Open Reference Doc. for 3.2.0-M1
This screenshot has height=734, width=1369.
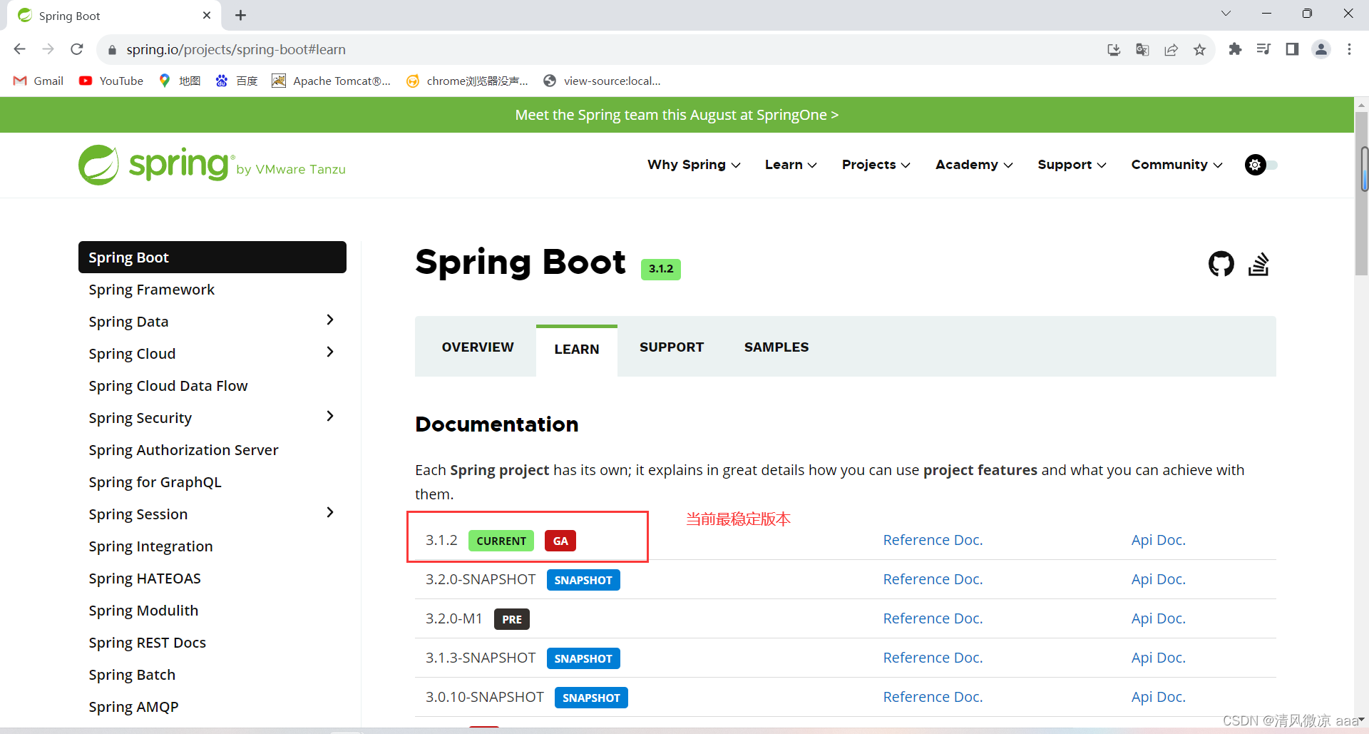pyautogui.click(x=933, y=618)
